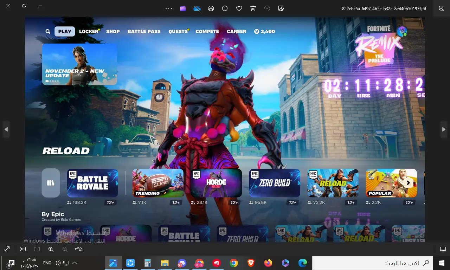The width and height of the screenshot is (450, 270).
Task: Launch Brave browser from the taskbar
Action: [x=251, y=263]
